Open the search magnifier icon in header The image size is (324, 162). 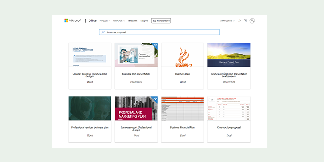coord(239,20)
